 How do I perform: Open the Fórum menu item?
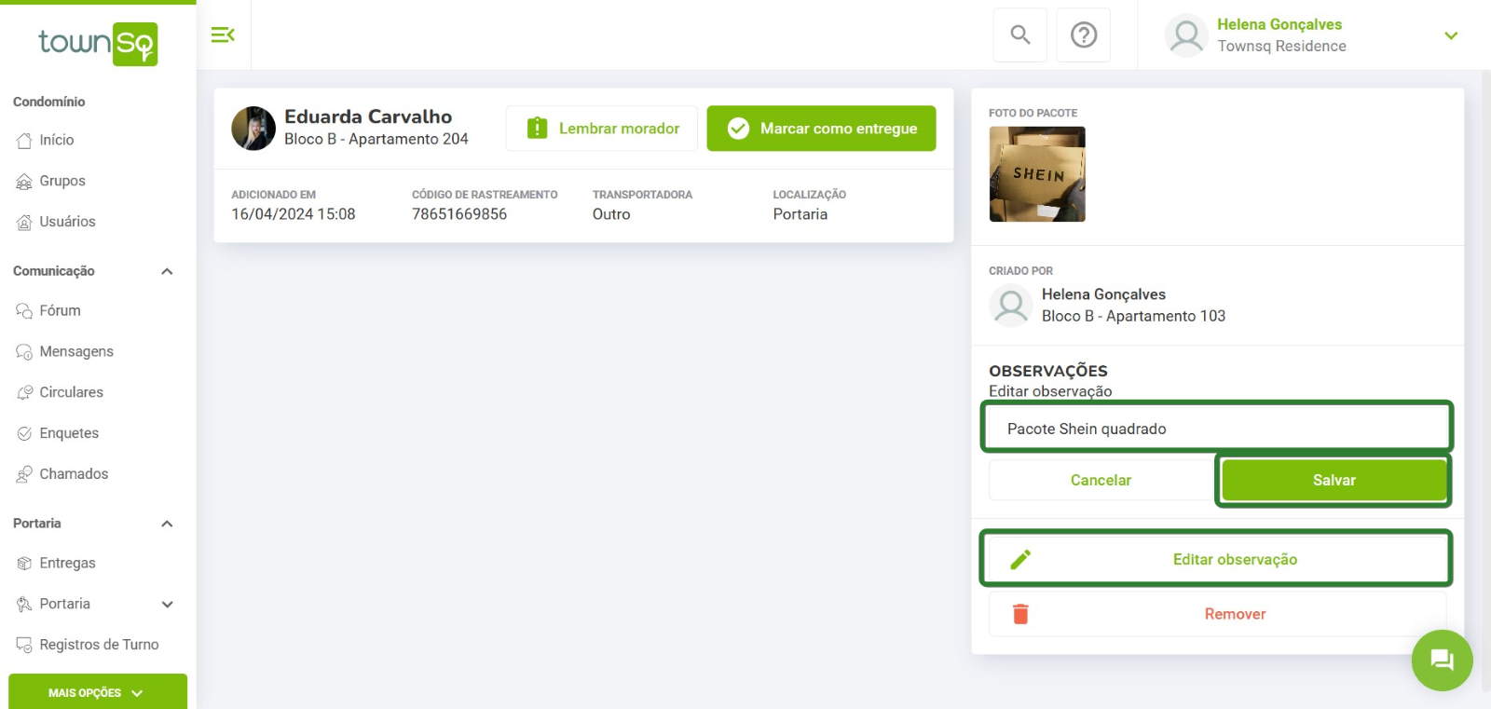60,310
